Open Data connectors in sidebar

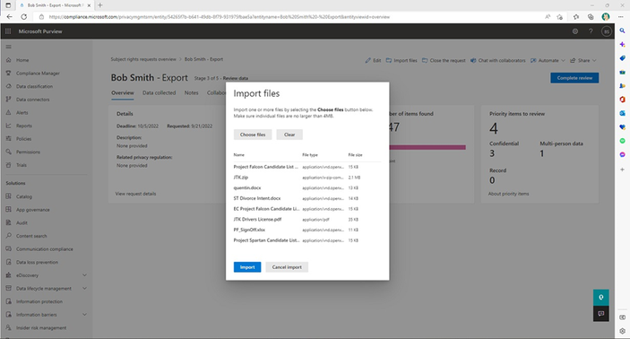click(32, 100)
